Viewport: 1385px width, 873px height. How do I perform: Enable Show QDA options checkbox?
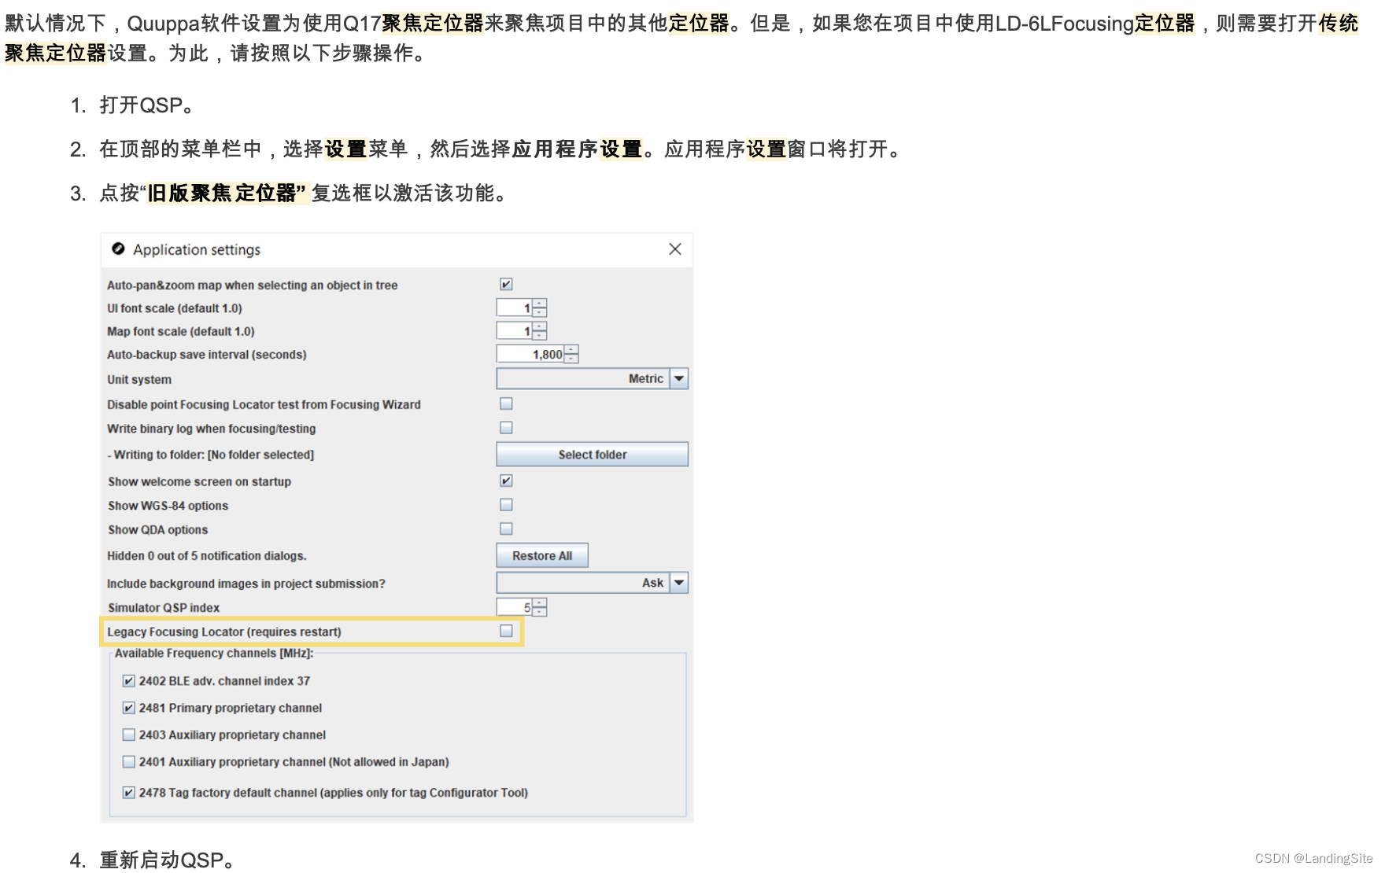tap(506, 529)
